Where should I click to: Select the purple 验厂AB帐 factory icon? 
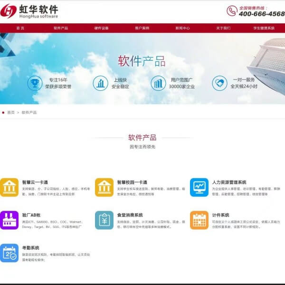tap(9, 220)
